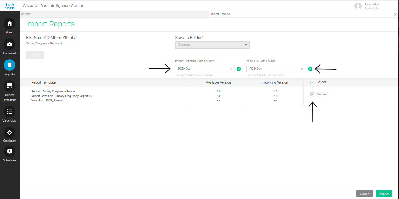This screenshot has width=399, height=199.
Task: Uncheck the Overwrite checkbox
Action: click(312, 94)
